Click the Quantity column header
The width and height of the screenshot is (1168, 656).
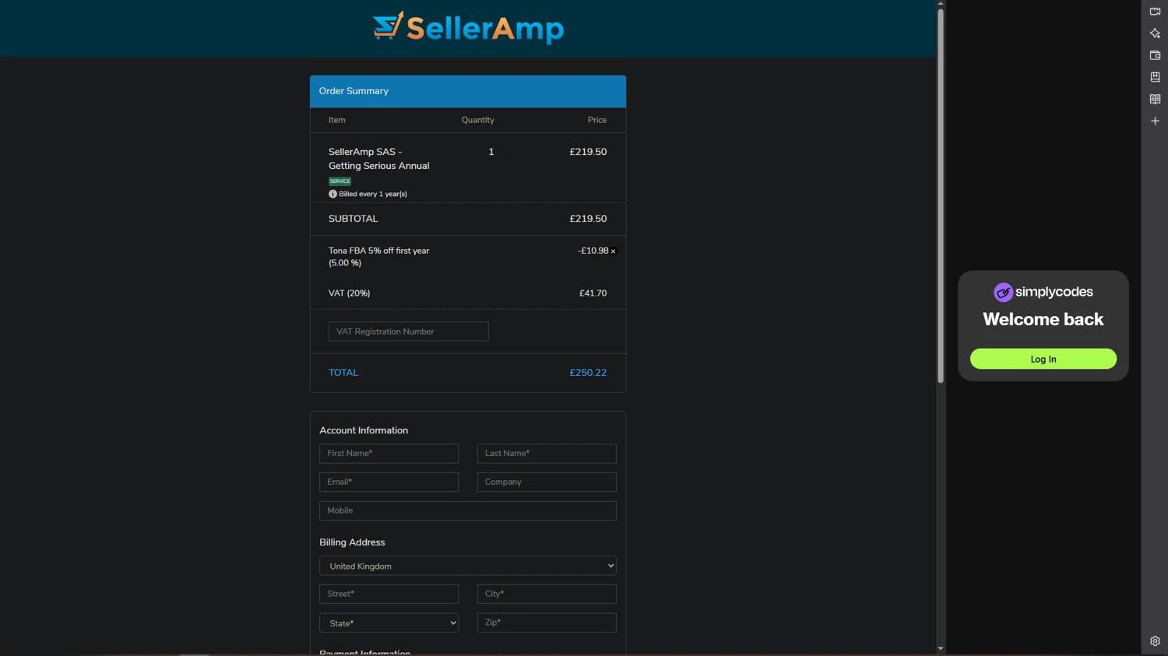477,120
